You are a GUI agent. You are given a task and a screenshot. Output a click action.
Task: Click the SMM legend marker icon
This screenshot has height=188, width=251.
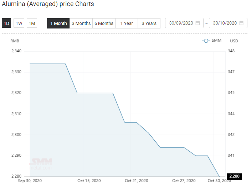[x=206, y=41]
